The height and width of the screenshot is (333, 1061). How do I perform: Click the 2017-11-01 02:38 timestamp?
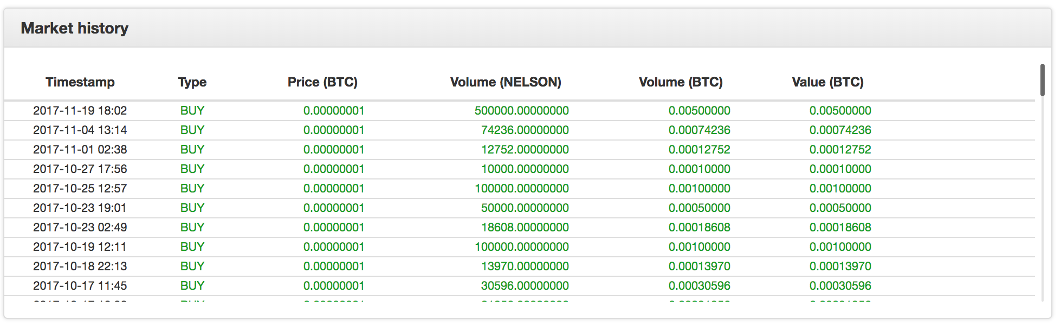pyautogui.click(x=80, y=150)
